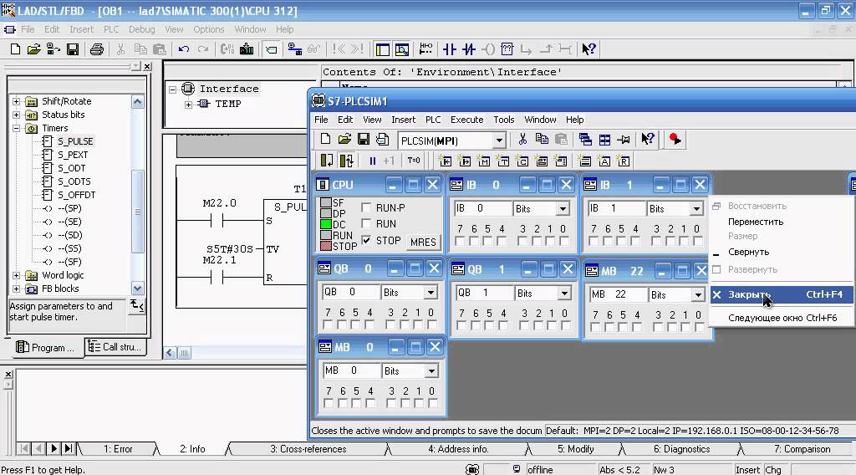This screenshot has width=856, height=475.
Task: Toggle bit 0 of IB 0
Action: point(564,241)
